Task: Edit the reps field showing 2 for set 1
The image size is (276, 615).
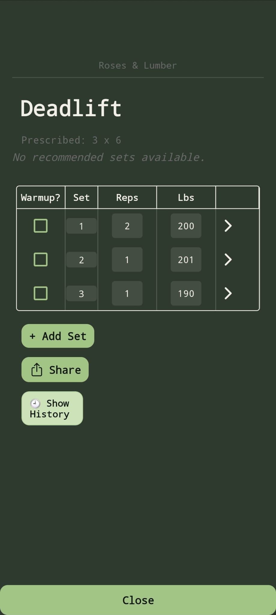Action: point(127,226)
